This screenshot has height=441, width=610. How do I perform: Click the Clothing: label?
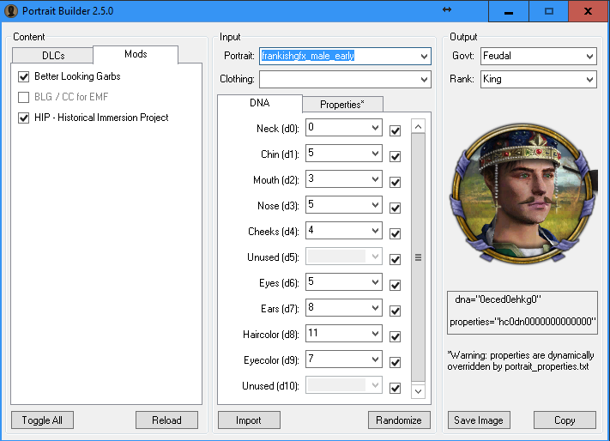pyautogui.click(x=237, y=79)
